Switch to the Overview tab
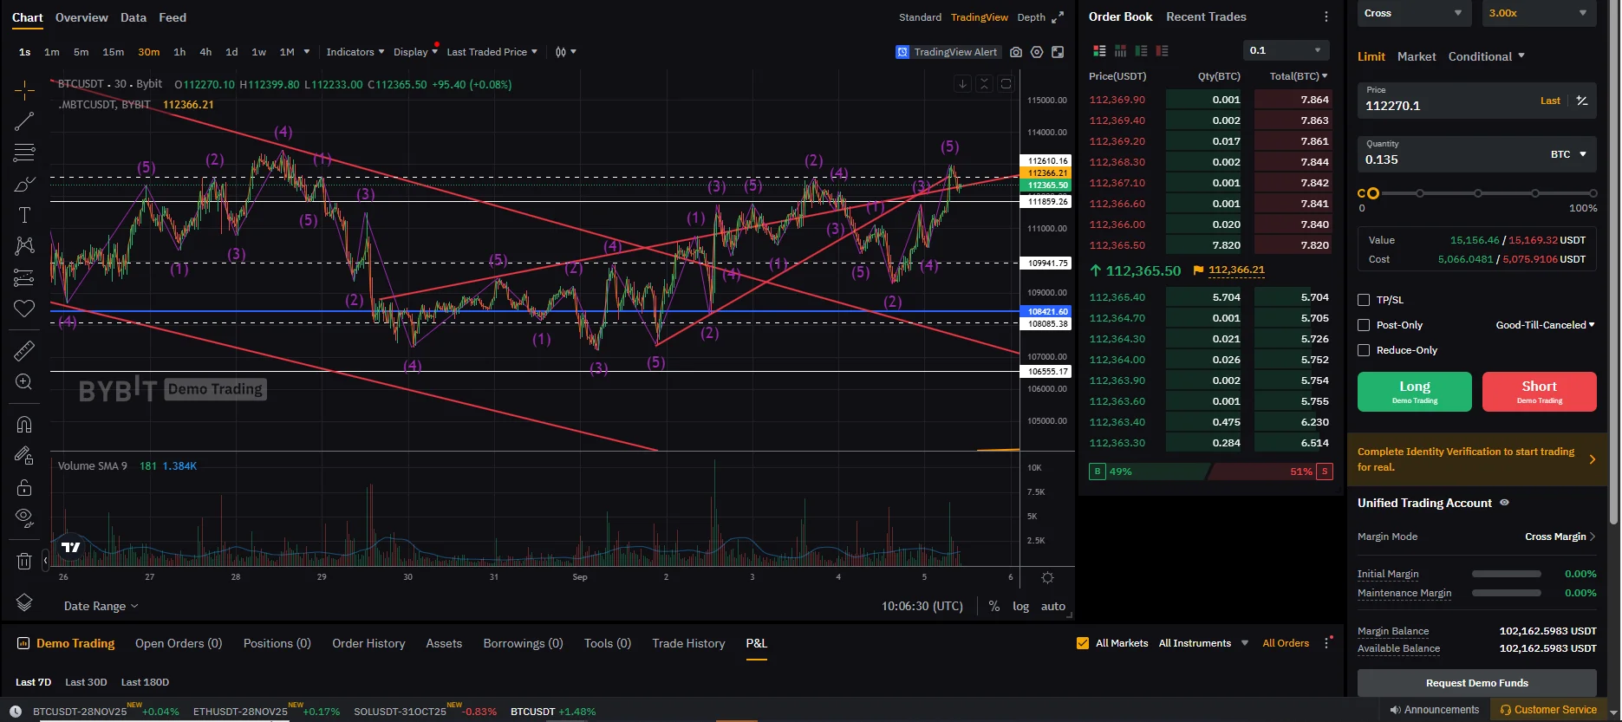The height and width of the screenshot is (722, 1622). click(x=81, y=17)
